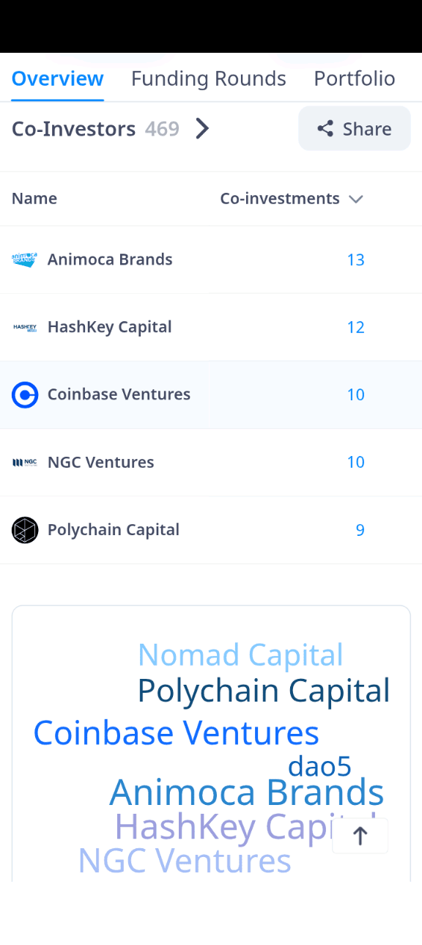Screen dimensions: 422x945
Task: Click the 9 co-investments count for Polychain Capital
Action: click(x=360, y=530)
